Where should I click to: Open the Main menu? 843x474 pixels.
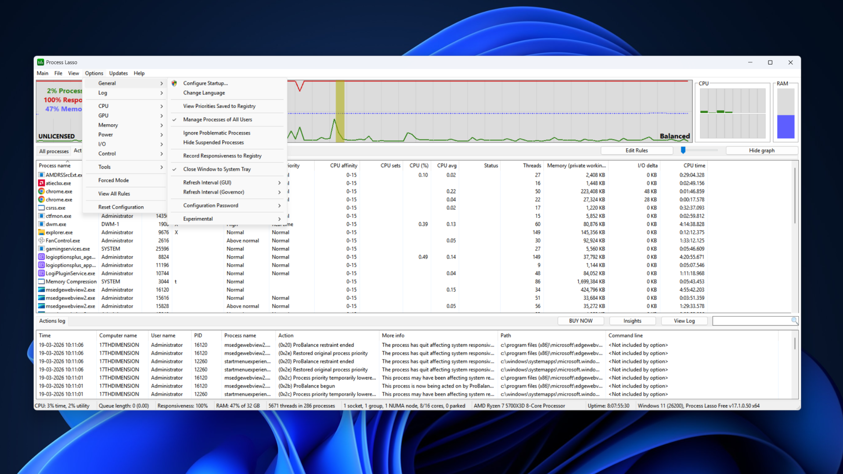point(43,73)
